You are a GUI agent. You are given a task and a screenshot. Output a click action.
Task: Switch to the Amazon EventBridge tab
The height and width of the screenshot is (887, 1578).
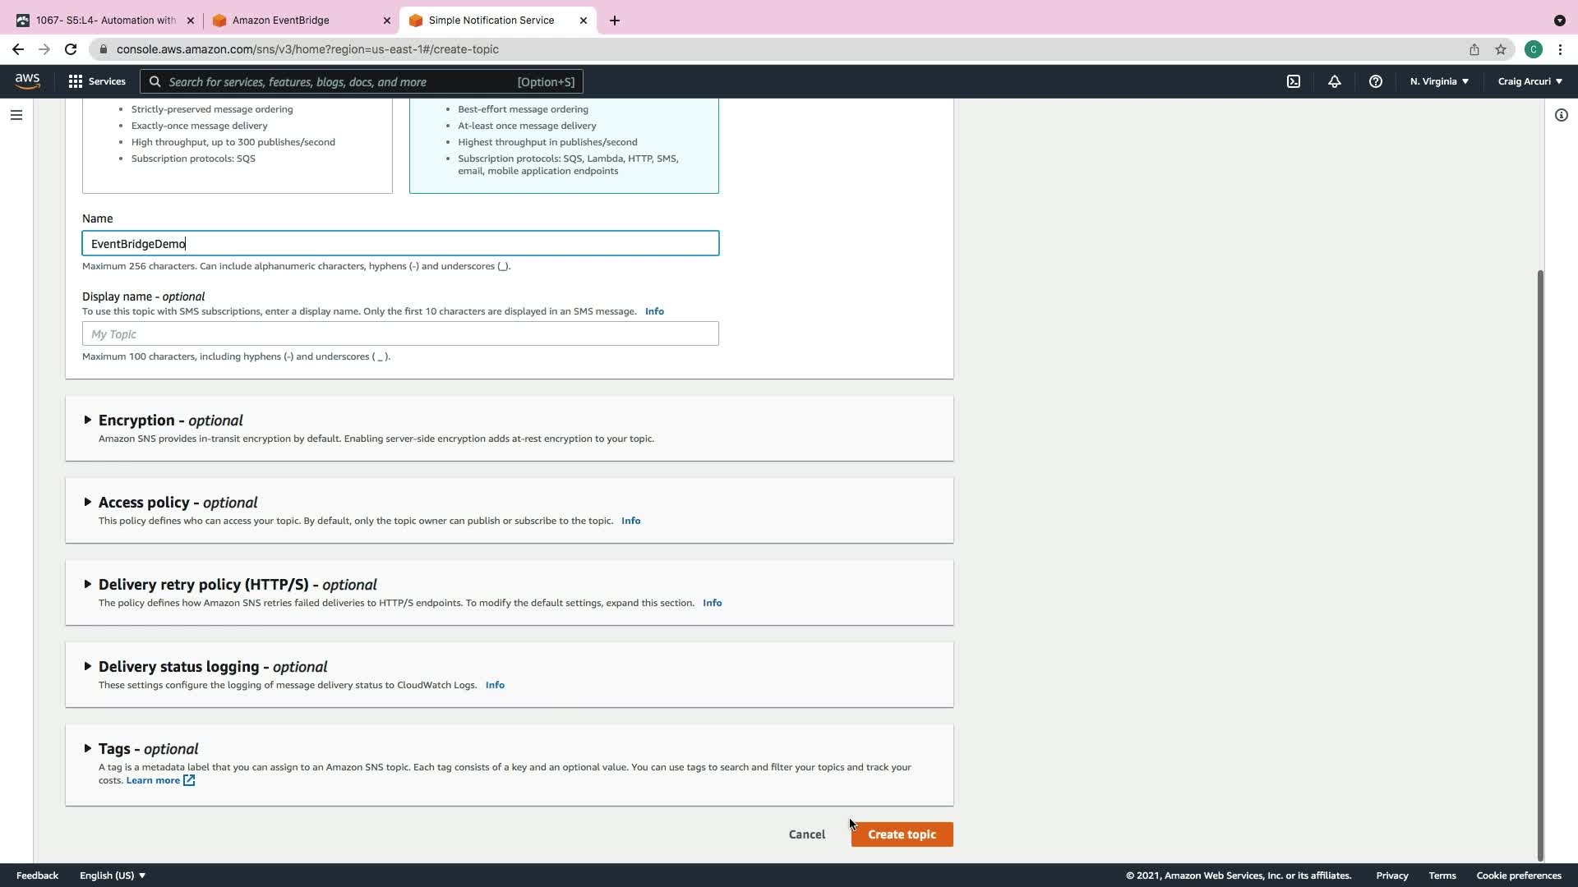tap(281, 21)
